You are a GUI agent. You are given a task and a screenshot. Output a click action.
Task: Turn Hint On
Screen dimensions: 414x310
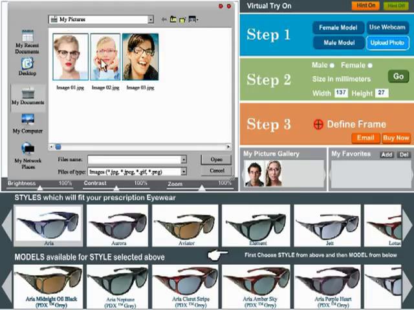pyautogui.click(x=365, y=6)
